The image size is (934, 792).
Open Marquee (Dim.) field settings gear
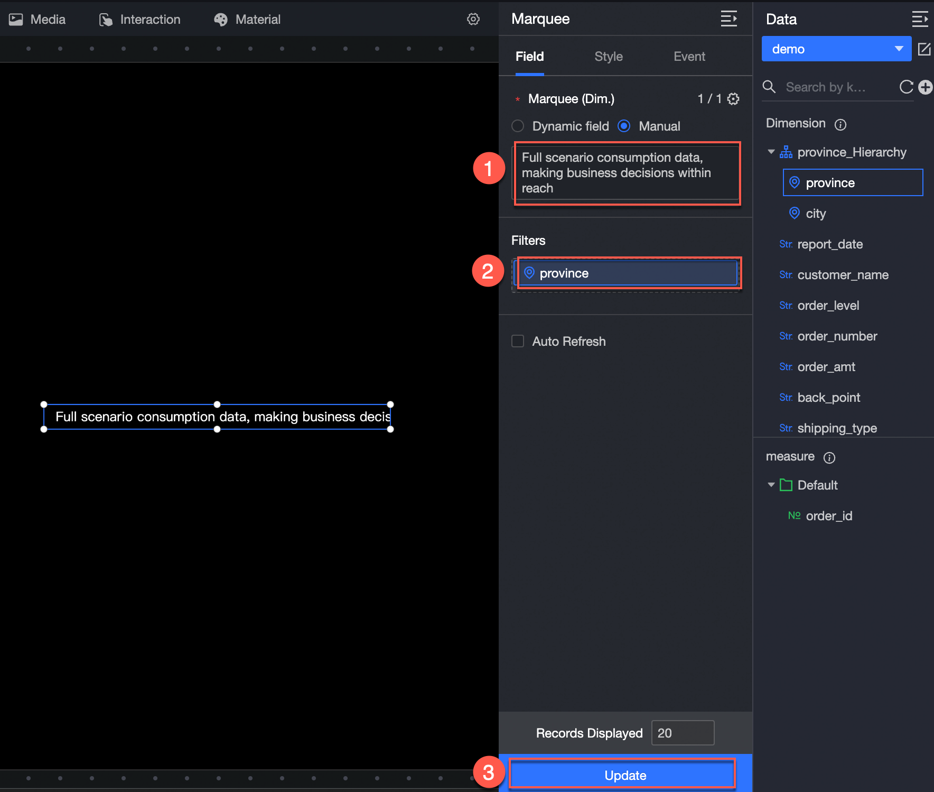pos(733,99)
